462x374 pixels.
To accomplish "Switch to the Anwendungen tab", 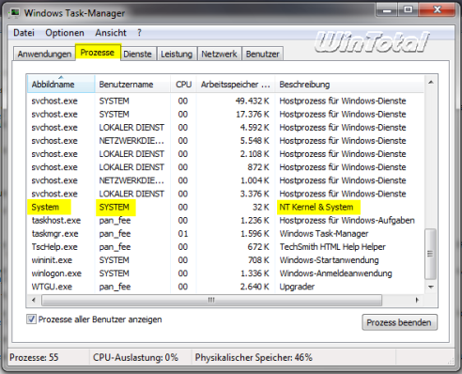I will 44,54.
